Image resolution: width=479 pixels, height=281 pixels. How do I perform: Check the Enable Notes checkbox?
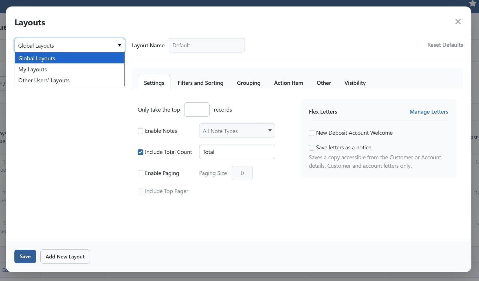(x=140, y=131)
